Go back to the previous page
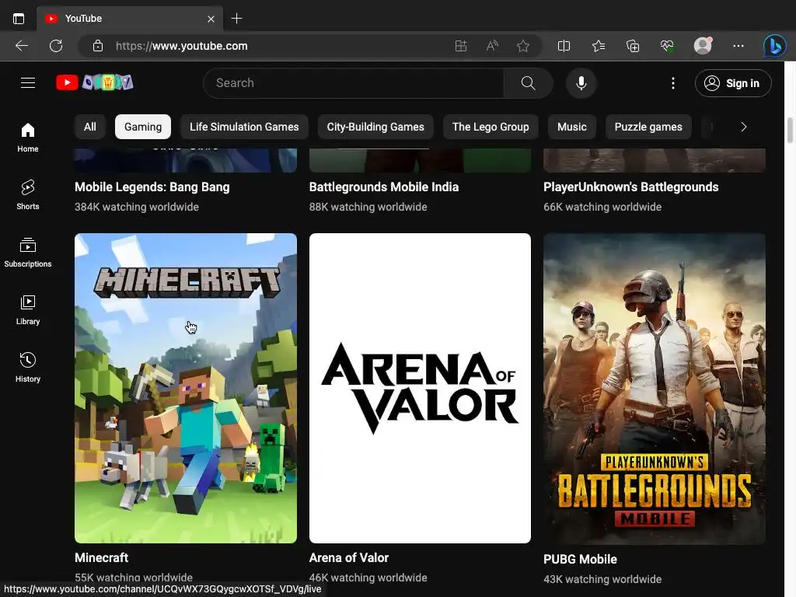 (22, 46)
